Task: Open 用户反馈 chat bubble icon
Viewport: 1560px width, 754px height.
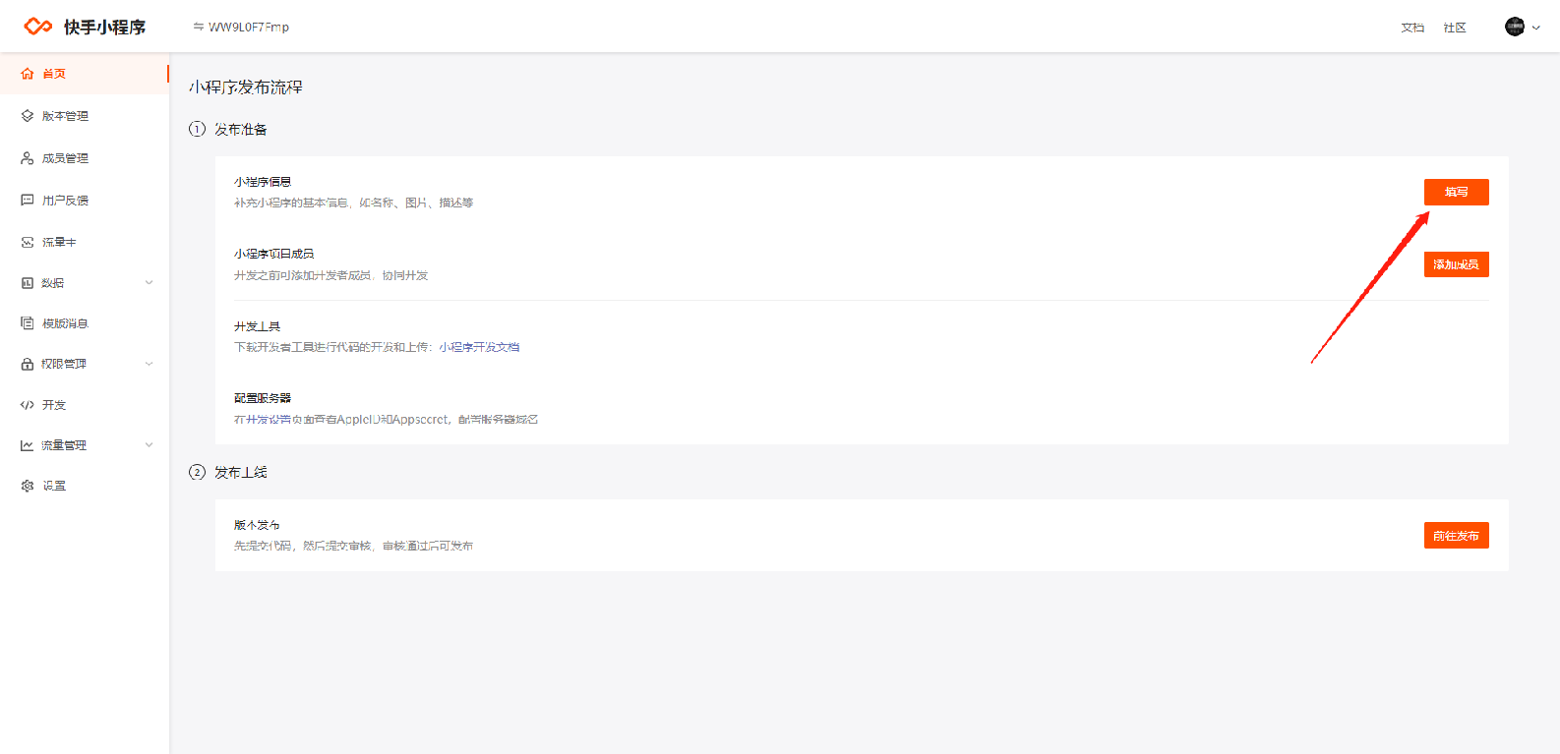Action: 28,201
